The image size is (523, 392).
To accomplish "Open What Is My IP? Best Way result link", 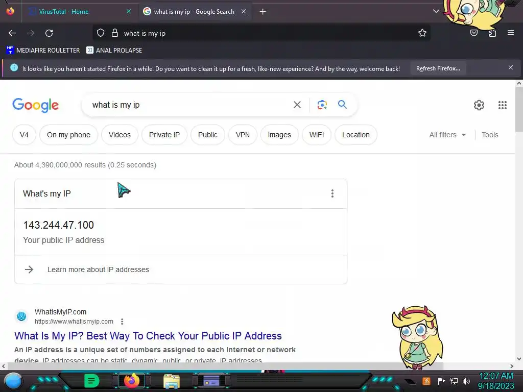I will point(148,336).
